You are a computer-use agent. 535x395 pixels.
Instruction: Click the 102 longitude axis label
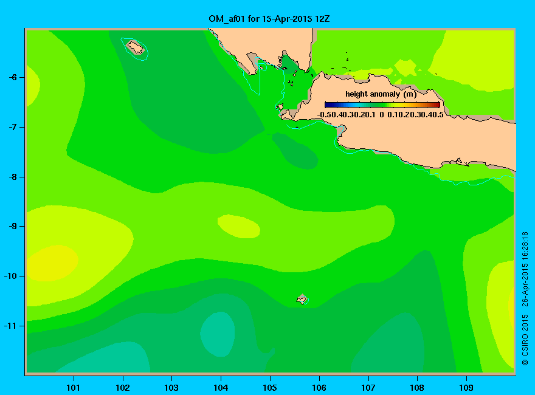coord(122,388)
